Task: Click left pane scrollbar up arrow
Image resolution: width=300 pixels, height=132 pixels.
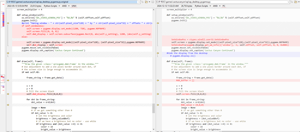Action: [153, 9]
